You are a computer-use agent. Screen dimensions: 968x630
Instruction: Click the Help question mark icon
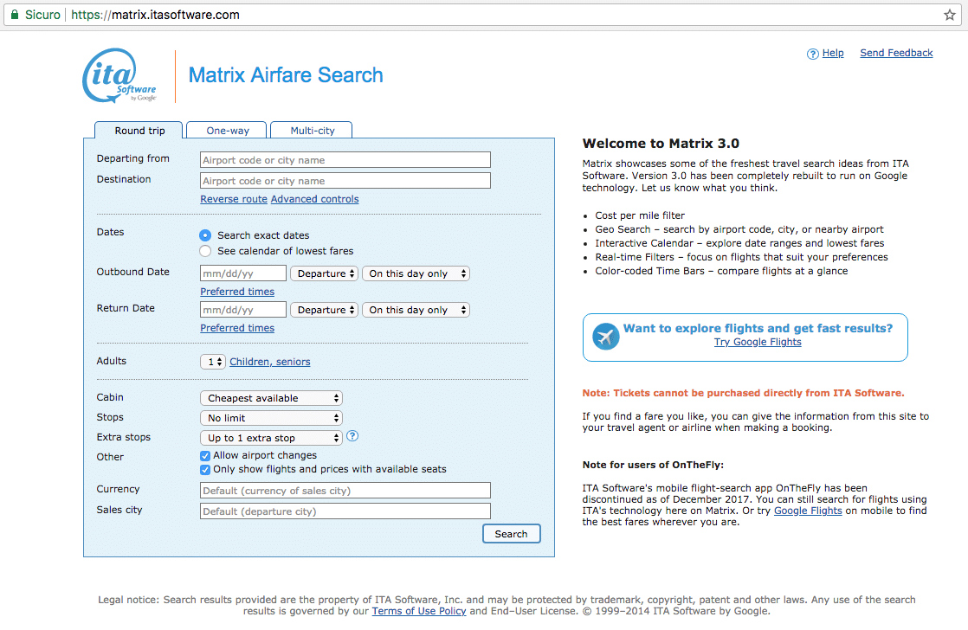812,54
